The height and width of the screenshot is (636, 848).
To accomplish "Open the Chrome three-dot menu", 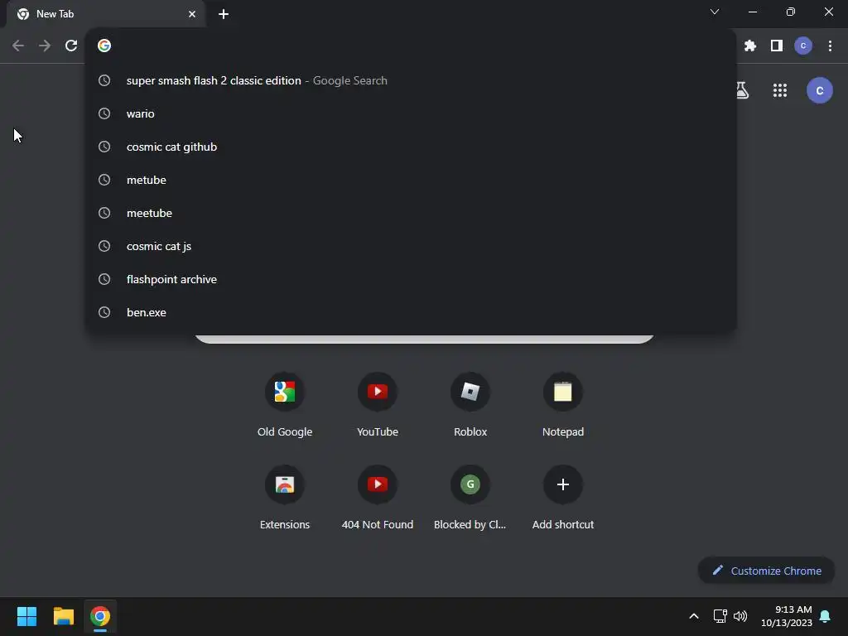I will pyautogui.click(x=830, y=46).
